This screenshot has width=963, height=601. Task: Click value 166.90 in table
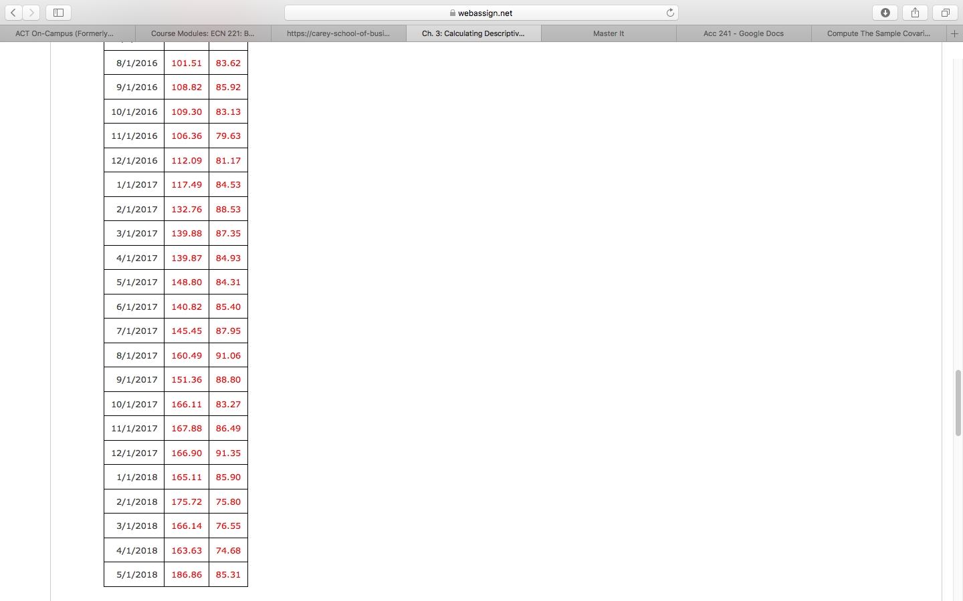(187, 453)
